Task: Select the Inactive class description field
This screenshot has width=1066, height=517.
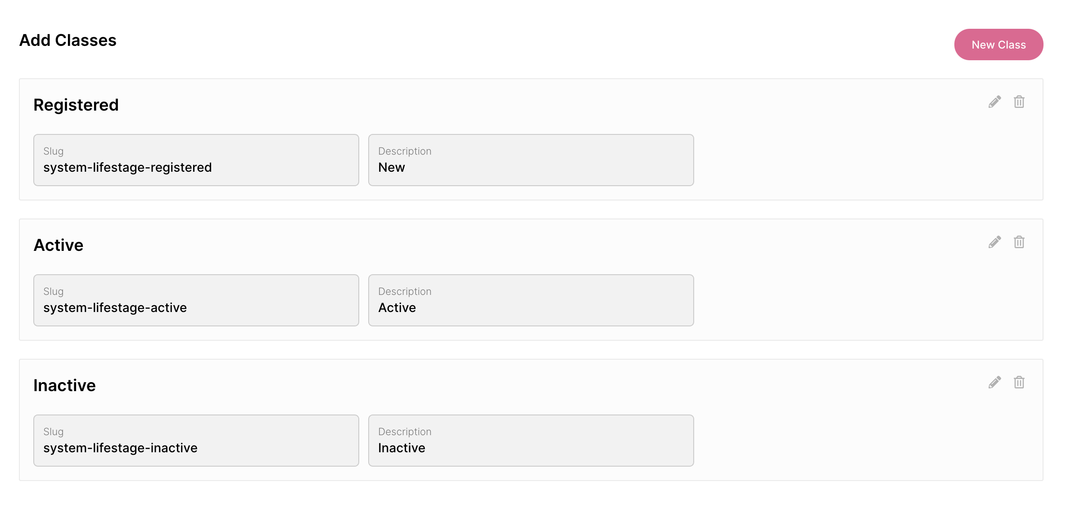Action: [x=531, y=441]
